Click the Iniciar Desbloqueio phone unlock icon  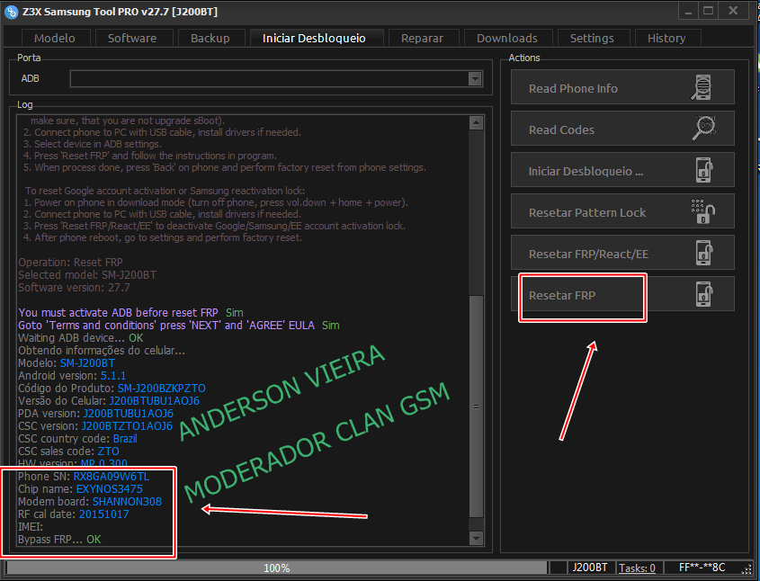704,170
